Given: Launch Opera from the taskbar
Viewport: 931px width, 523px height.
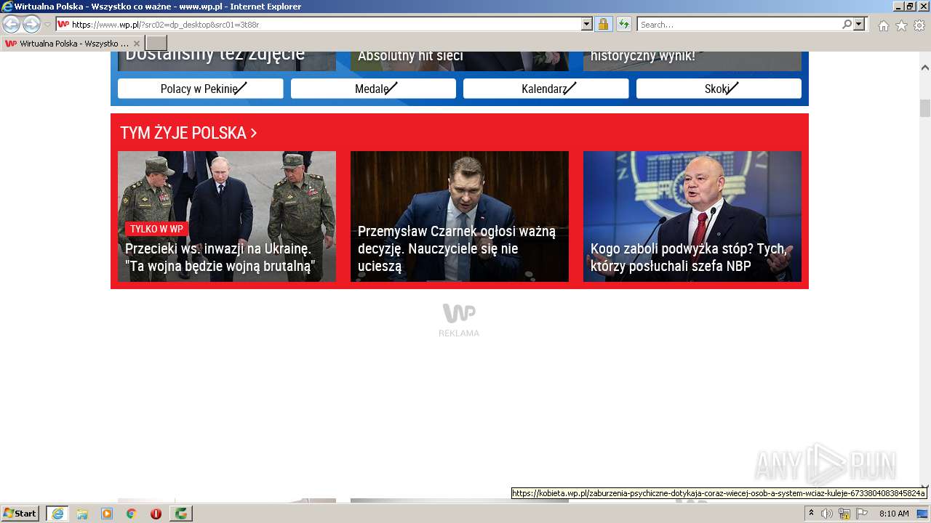Looking at the screenshot, I should click(x=156, y=514).
